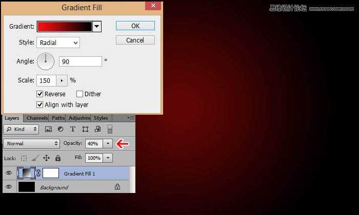Select the Background layer thumbnail
The width and height of the screenshot is (359, 215).
(x=27, y=187)
